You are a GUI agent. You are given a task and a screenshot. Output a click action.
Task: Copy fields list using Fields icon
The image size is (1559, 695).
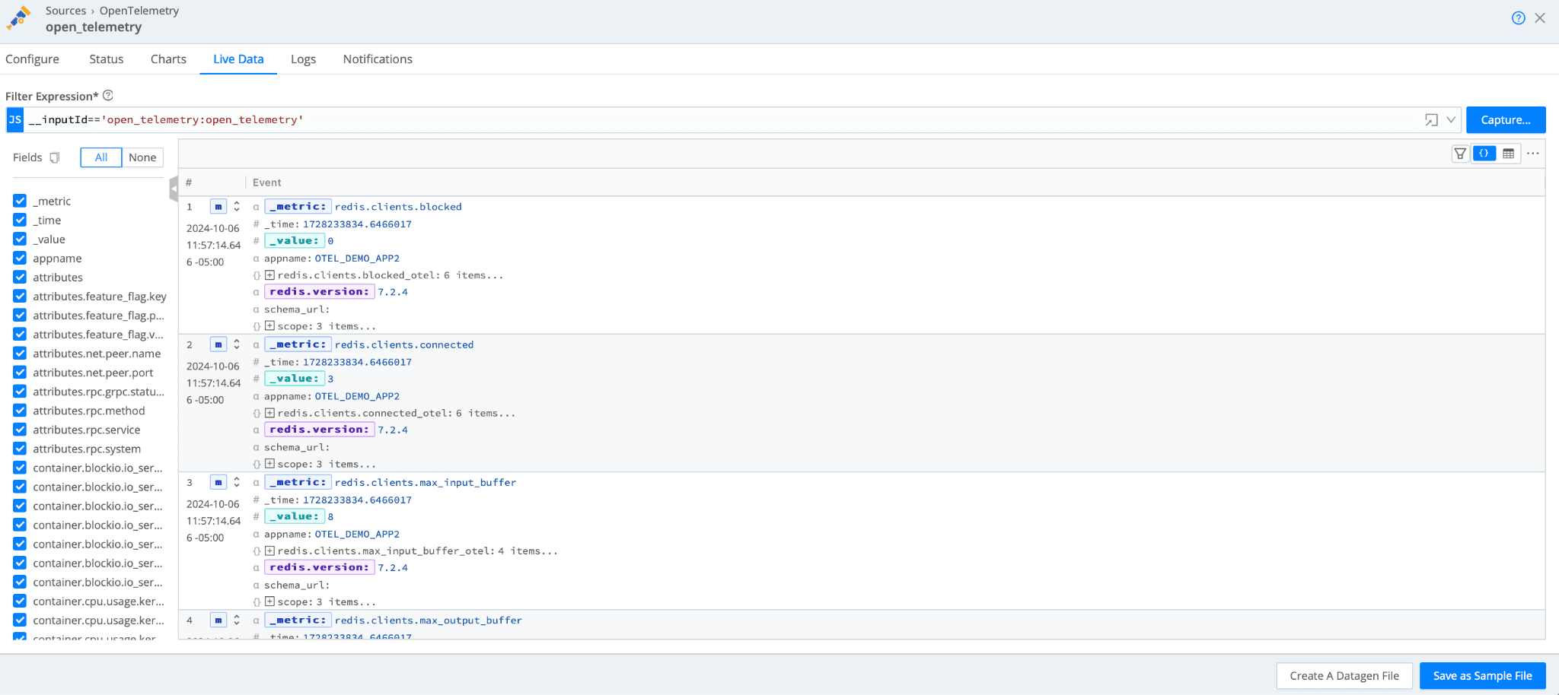[55, 157]
